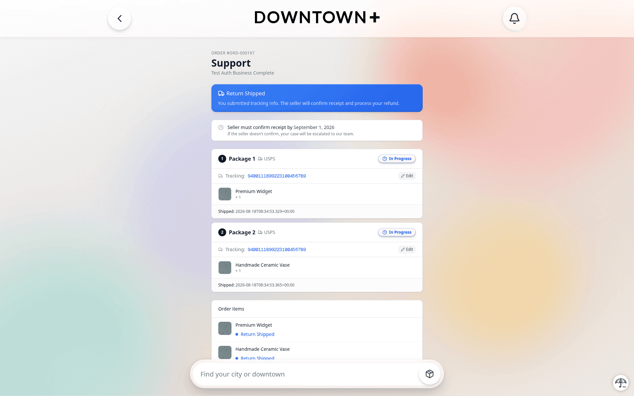The height and width of the screenshot is (396, 634).
Task: Click the package box icon in search bar
Action: click(429, 374)
